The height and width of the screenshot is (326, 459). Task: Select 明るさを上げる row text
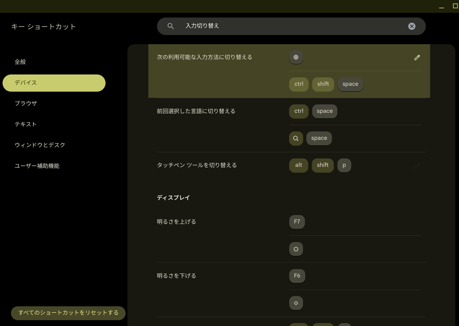176,222
